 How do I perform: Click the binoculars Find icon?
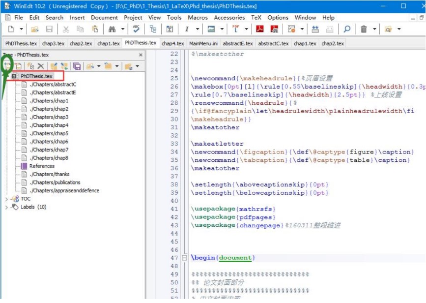click(x=112, y=30)
